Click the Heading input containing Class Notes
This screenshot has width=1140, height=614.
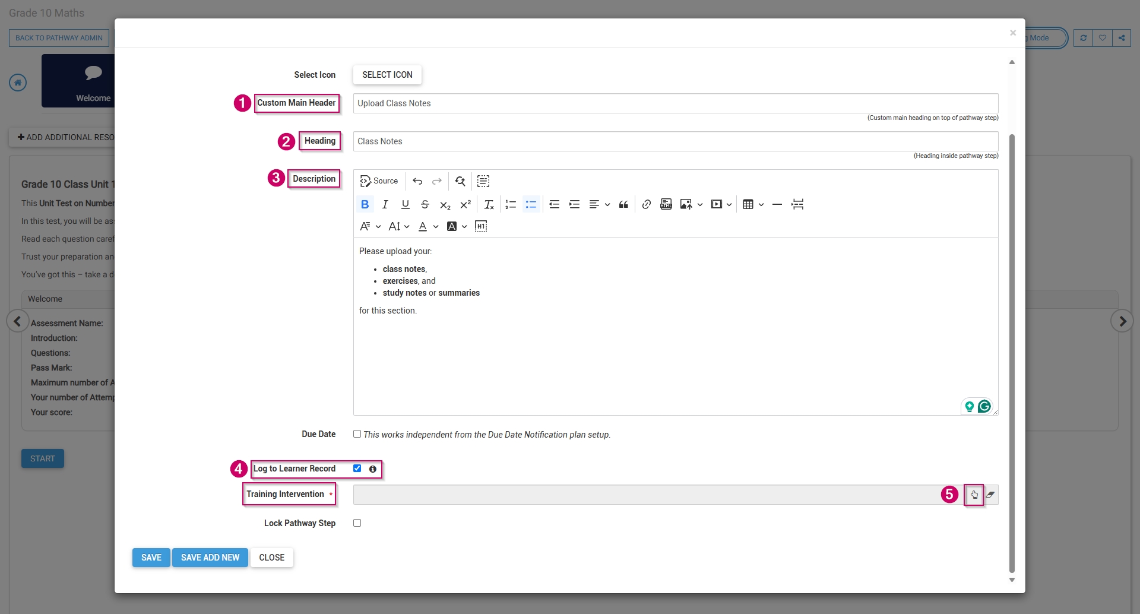[x=676, y=141]
